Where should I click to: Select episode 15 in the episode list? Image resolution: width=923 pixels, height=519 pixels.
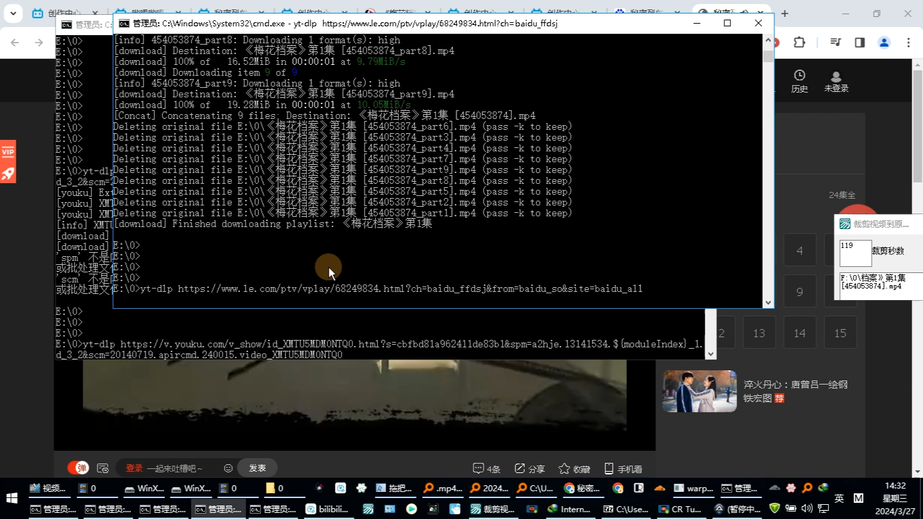(x=841, y=332)
